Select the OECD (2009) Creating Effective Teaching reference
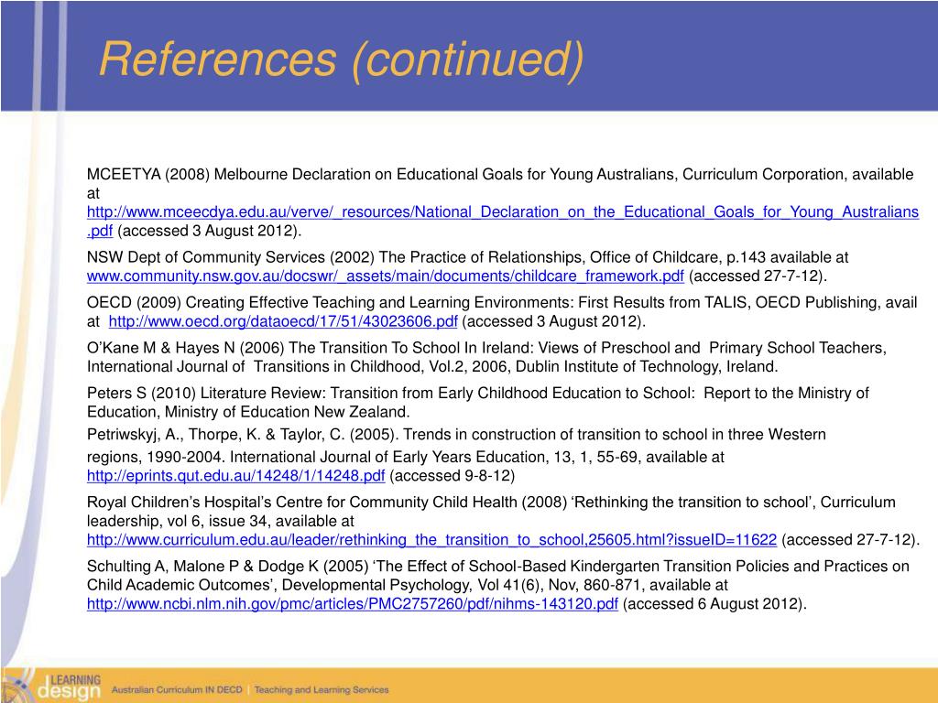Image resolution: width=938 pixels, height=703 pixels. 502,312
